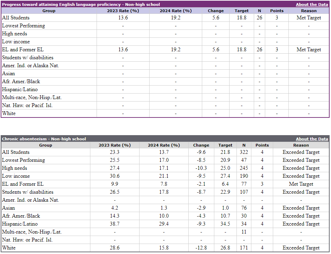
Task: Click Students w/ disabilities 2024 rate 17.8
Action: (164, 192)
